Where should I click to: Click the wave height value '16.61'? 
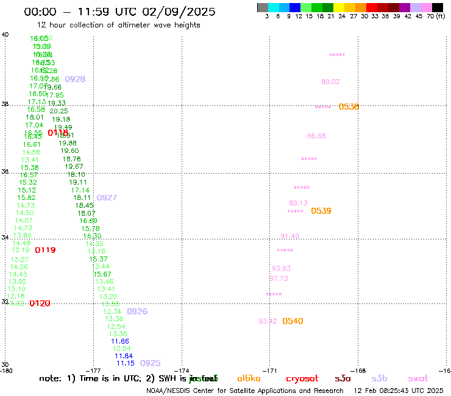pyautogui.click(x=32, y=144)
